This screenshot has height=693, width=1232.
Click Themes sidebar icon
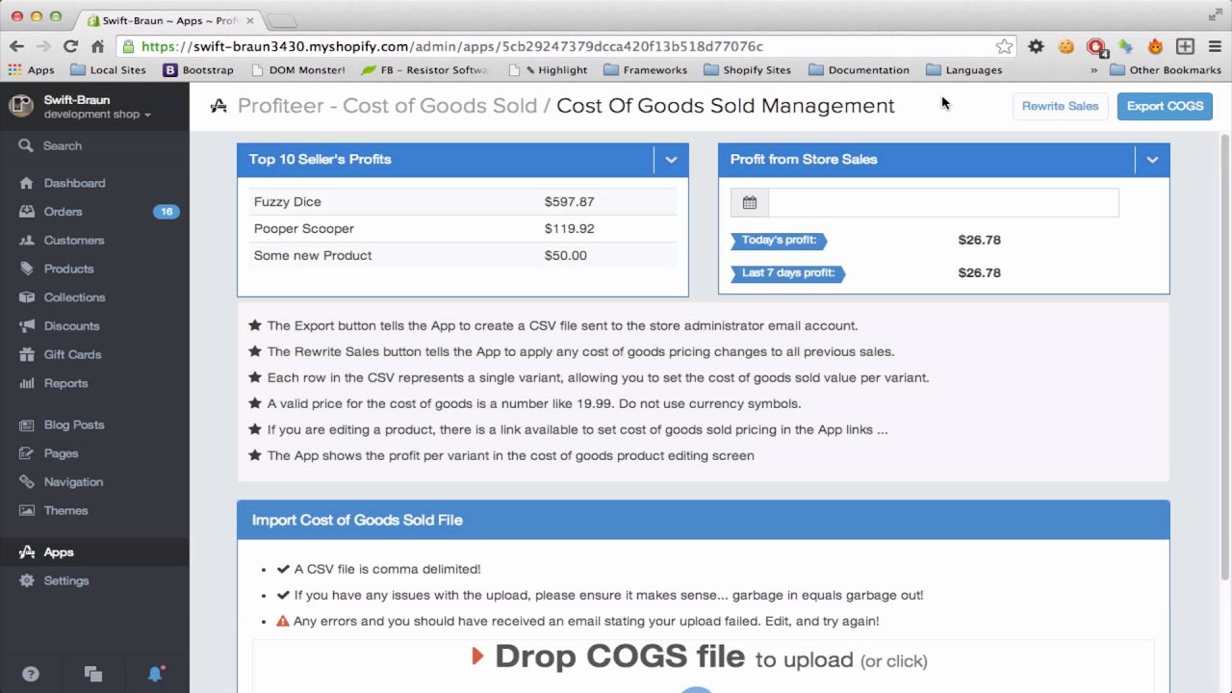[x=27, y=510]
